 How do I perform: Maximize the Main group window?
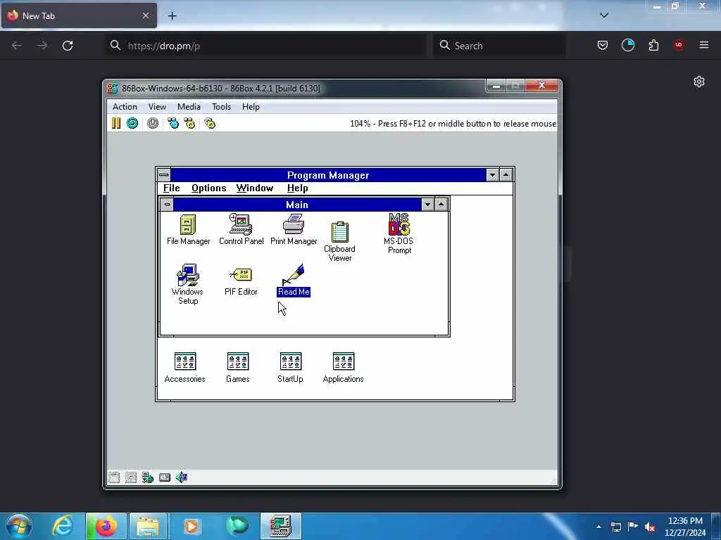tap(441, 205)
